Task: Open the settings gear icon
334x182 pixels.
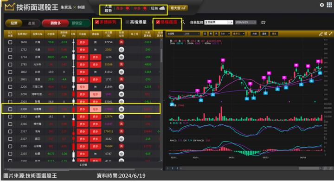Action: (322, 5)
